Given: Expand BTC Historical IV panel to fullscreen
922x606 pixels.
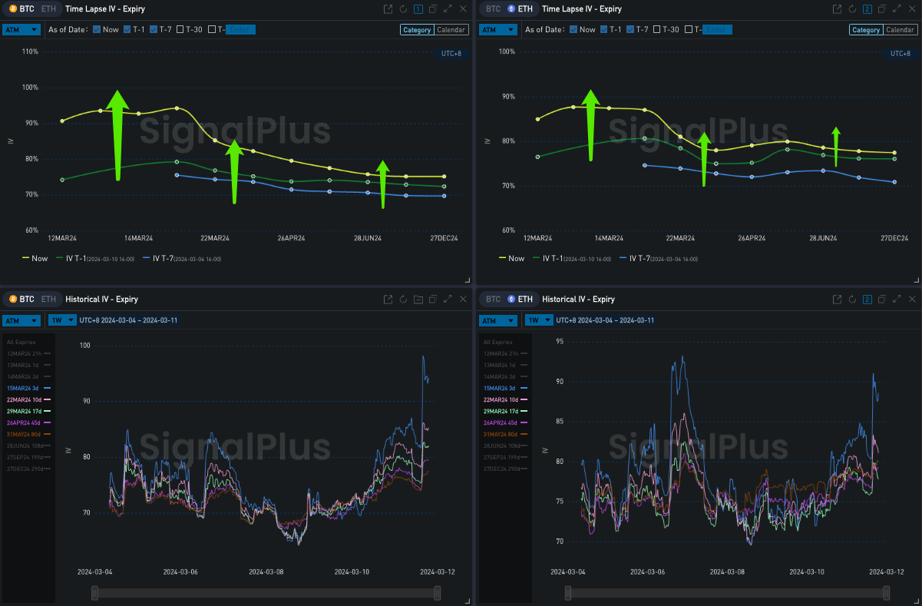Looking at the screenshot, I should click(448, 300).
